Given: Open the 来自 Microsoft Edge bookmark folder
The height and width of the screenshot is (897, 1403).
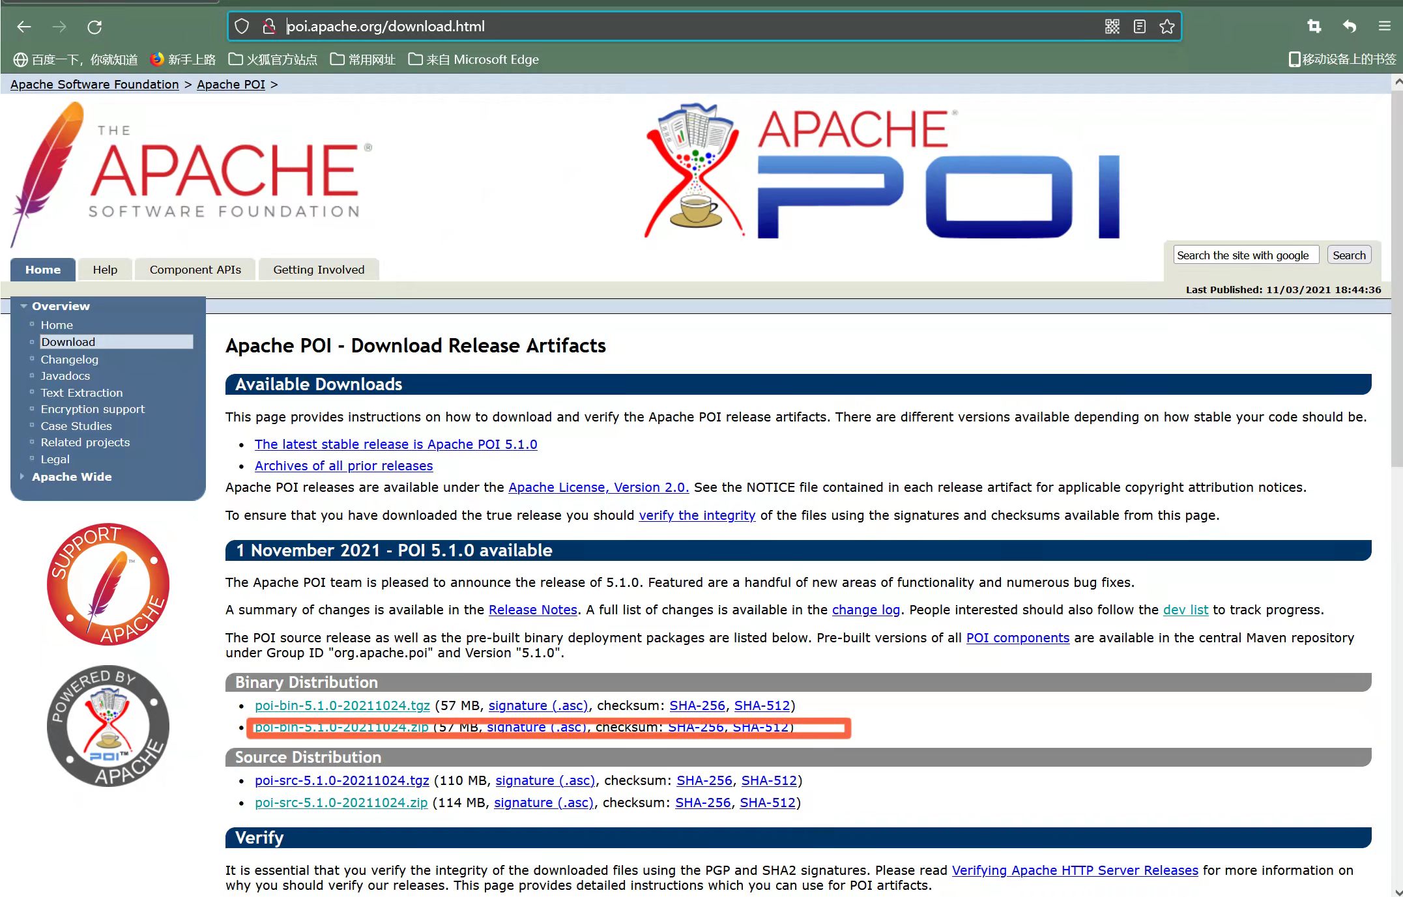Looking at the screenshot, I should pos(474,60).
